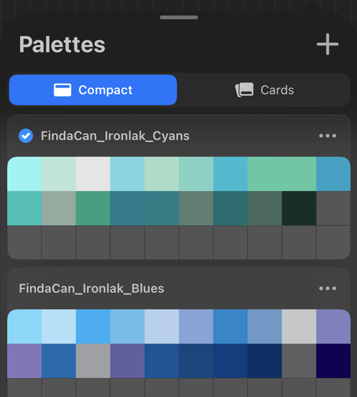Pick the bright sky blue swatch in Blues
This screenshot has height=397, width=357.
[93, 327]
